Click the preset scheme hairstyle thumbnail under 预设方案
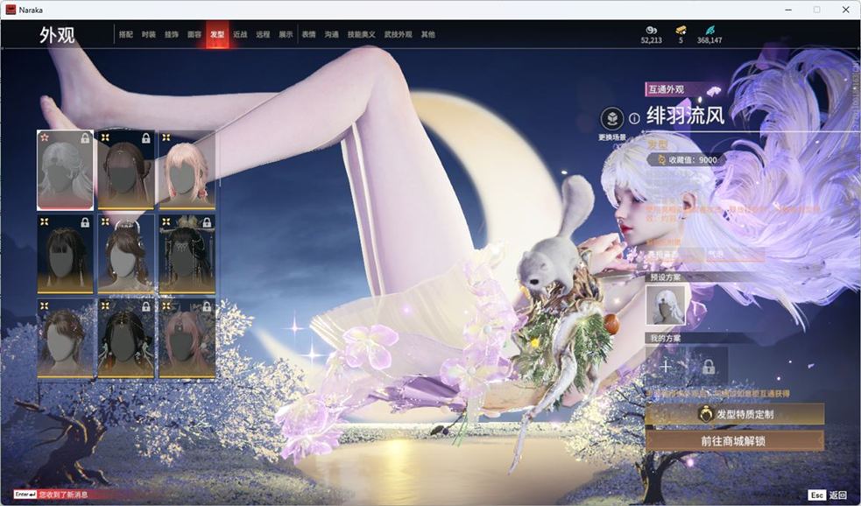Image resolution: width=861 pixels, height=506 pixels. [665, 306]
